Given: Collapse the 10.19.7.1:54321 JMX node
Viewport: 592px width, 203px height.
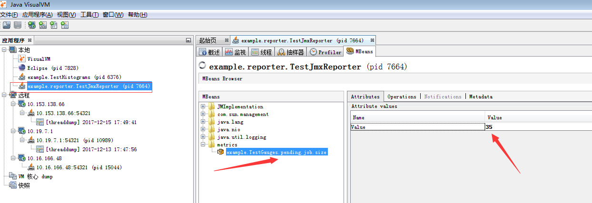Looking at the screenshot, I should click(22, 140).
